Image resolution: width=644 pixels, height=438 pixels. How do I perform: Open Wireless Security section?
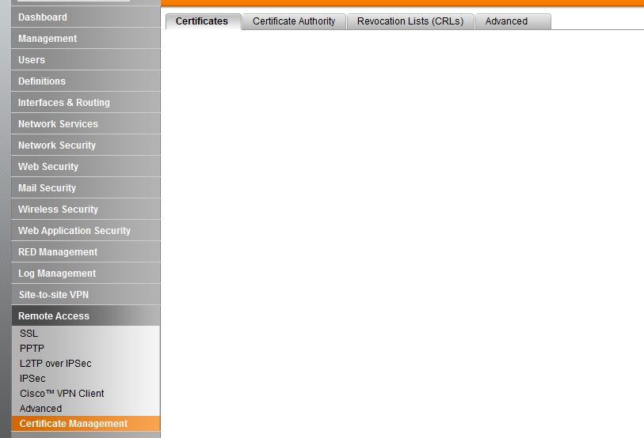point(58,210)
